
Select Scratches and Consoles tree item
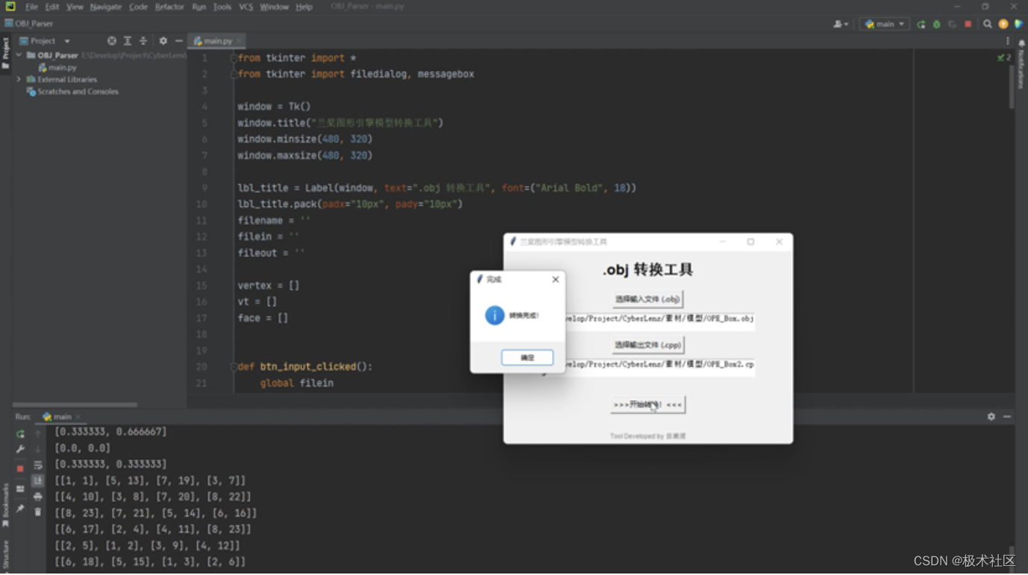pyautogui.click(x=72, y=92)
